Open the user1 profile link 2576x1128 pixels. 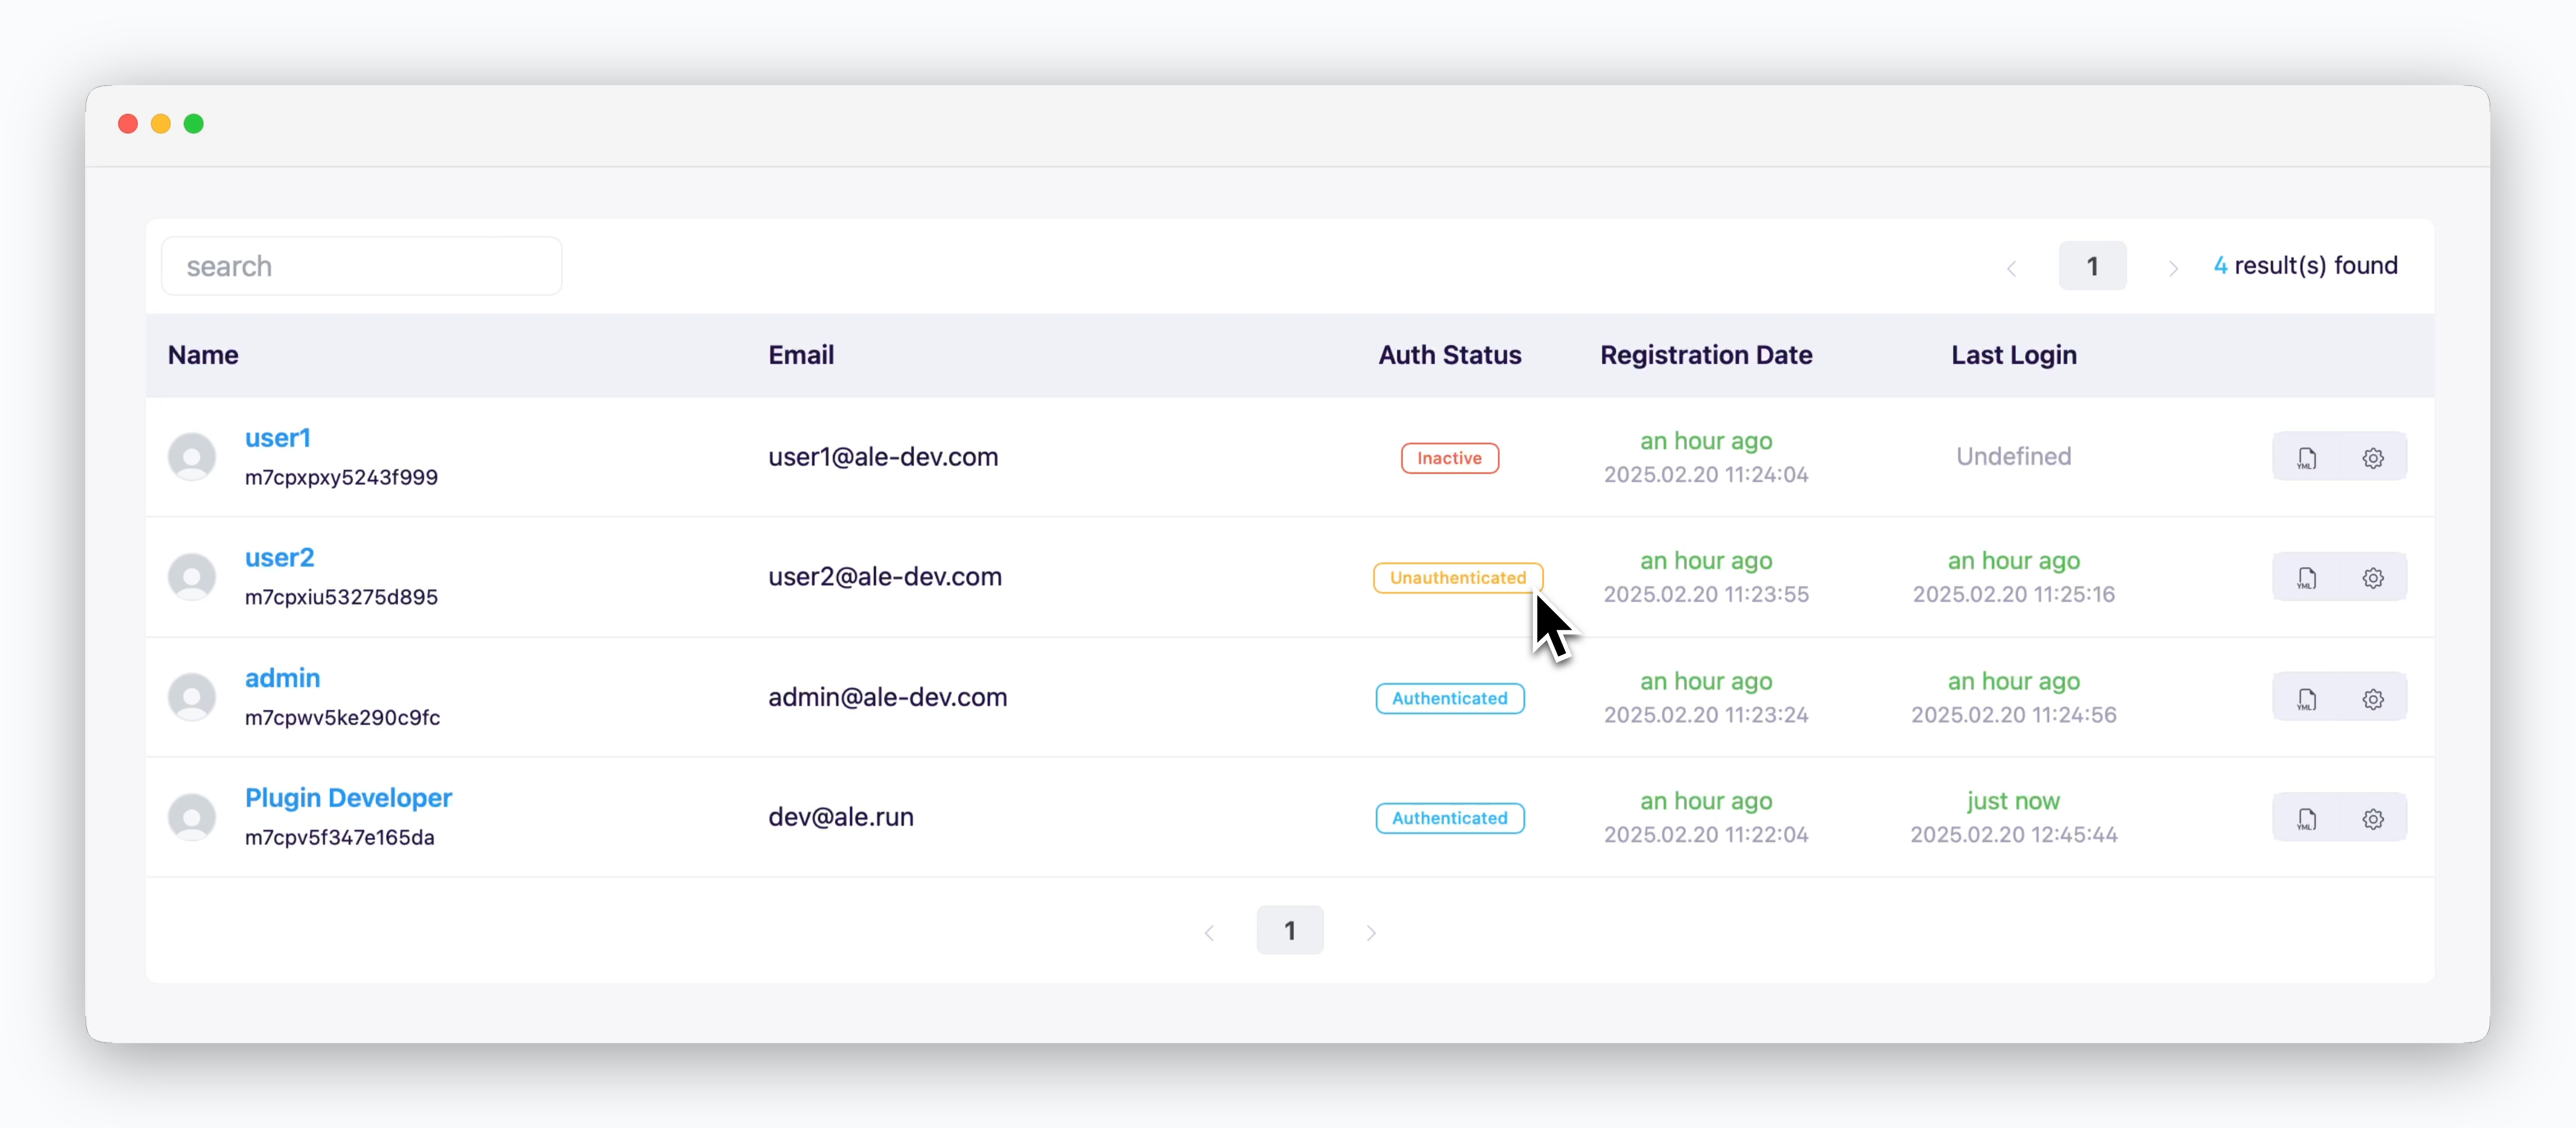click(x=277, y=438)
